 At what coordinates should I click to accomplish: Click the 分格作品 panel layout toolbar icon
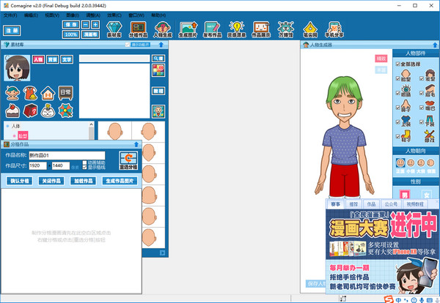[139, 30]
